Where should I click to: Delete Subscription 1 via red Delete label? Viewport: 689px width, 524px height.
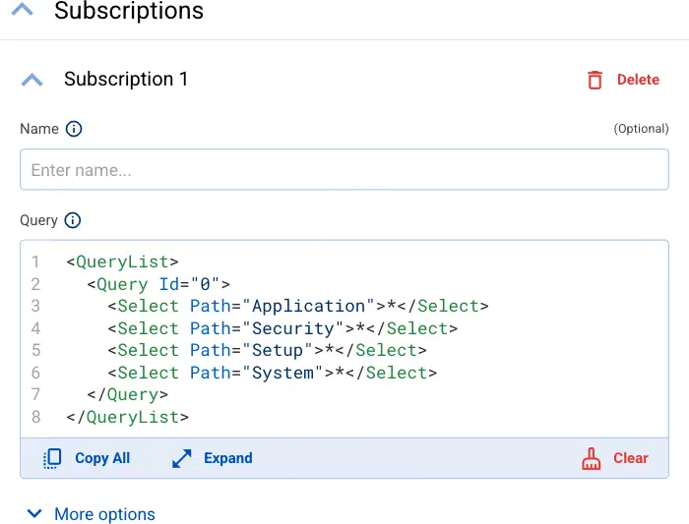point(638,80)
